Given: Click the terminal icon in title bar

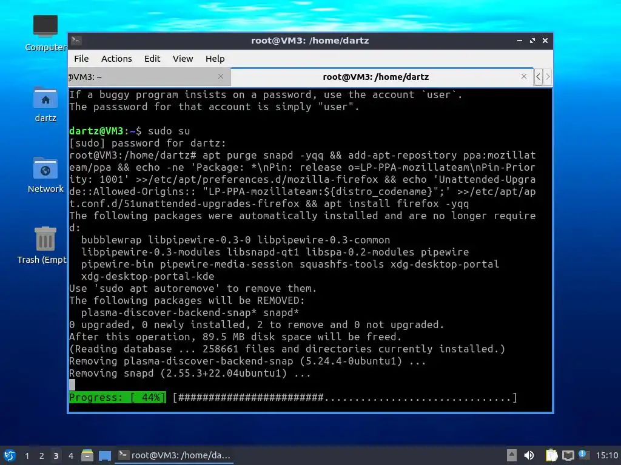Looking at the screenshot, I should (x=76, y=41).
